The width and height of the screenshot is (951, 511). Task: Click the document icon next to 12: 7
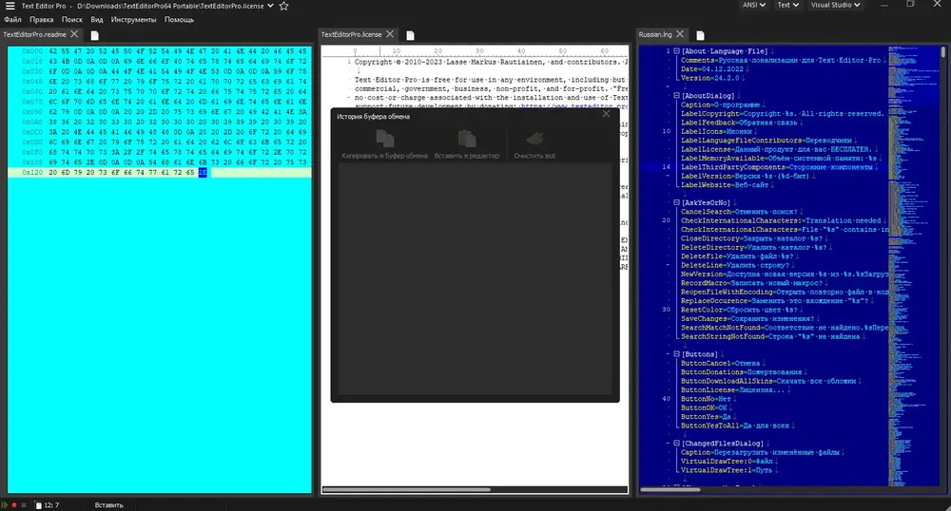point(38,505)
